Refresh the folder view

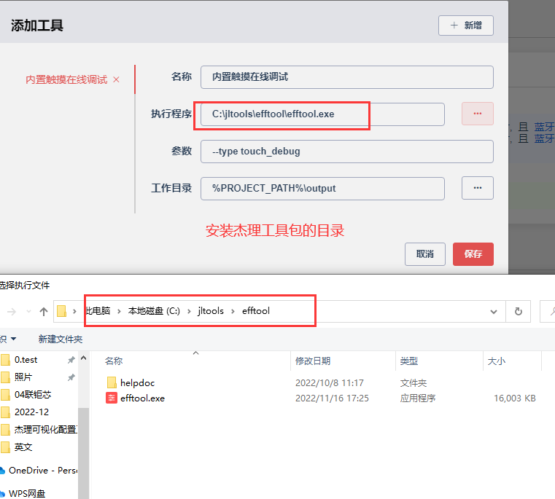pos(519,312)
